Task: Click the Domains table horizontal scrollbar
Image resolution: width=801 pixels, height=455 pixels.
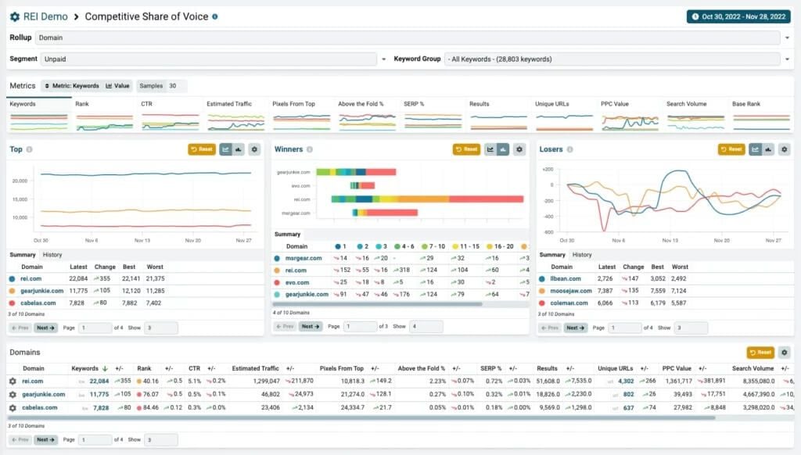Action: point(361,417)
